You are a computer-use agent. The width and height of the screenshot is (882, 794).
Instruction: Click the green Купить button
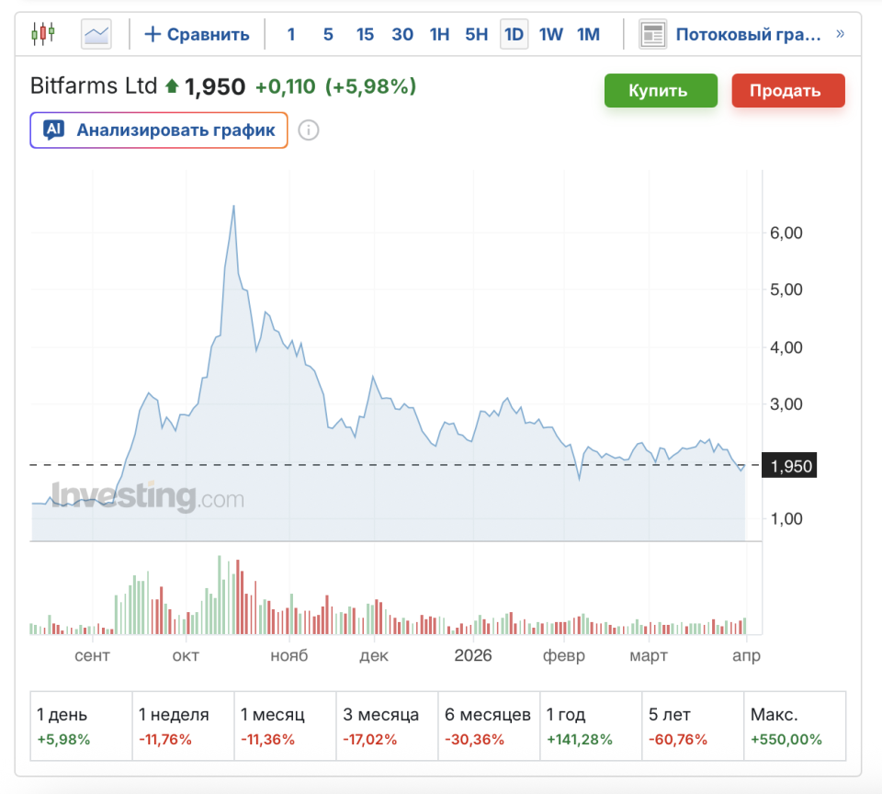[661, 91]
